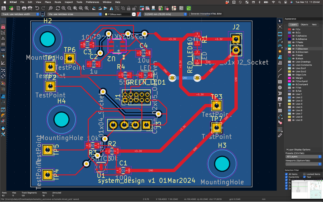This screenshot has height=202, width=323.
Task: Choose the Add Text tool
Action: [x=280, y=105]
